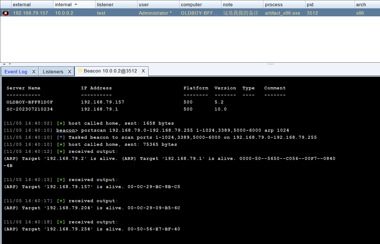The height and width of the screenshot is (244, 380).
Task: Click the sort arrow next to internal
Action: point(76,4)
